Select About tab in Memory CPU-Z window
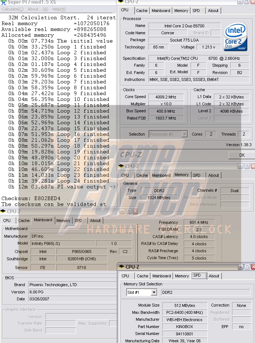The image size is (255, 343). tap(214, 175)
